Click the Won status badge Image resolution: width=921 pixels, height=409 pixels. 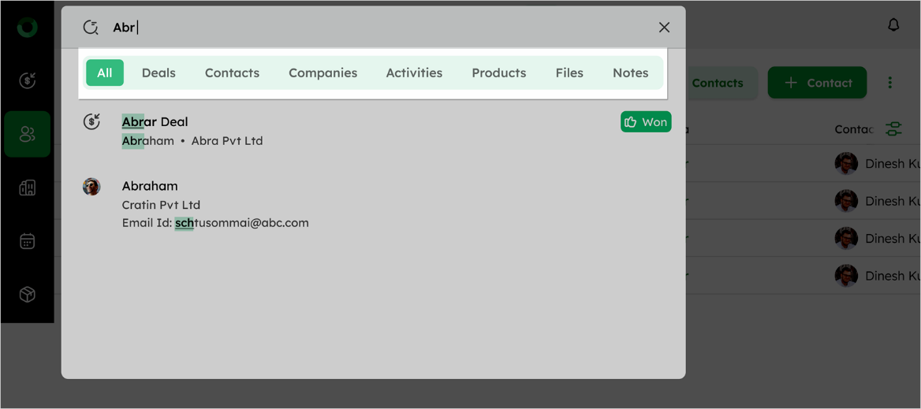coord(646,122)
